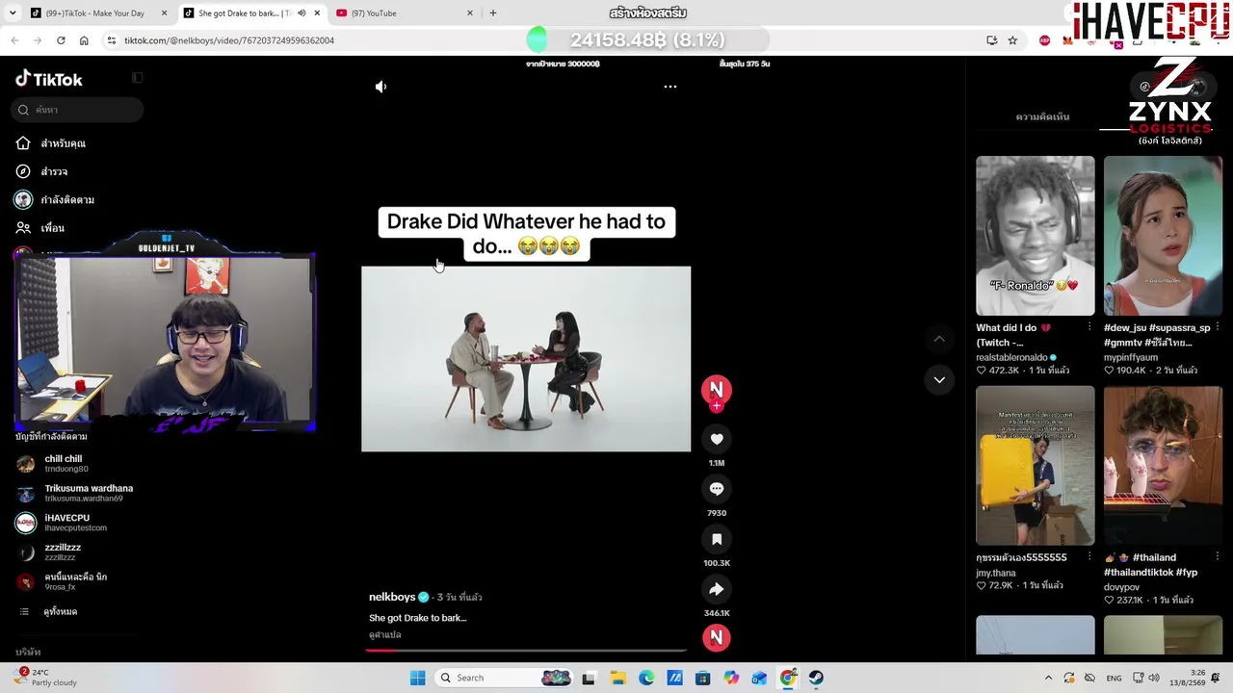
Task: Open the 'Trikusuma wardhana' followed account
Action: tap(75, 493)
